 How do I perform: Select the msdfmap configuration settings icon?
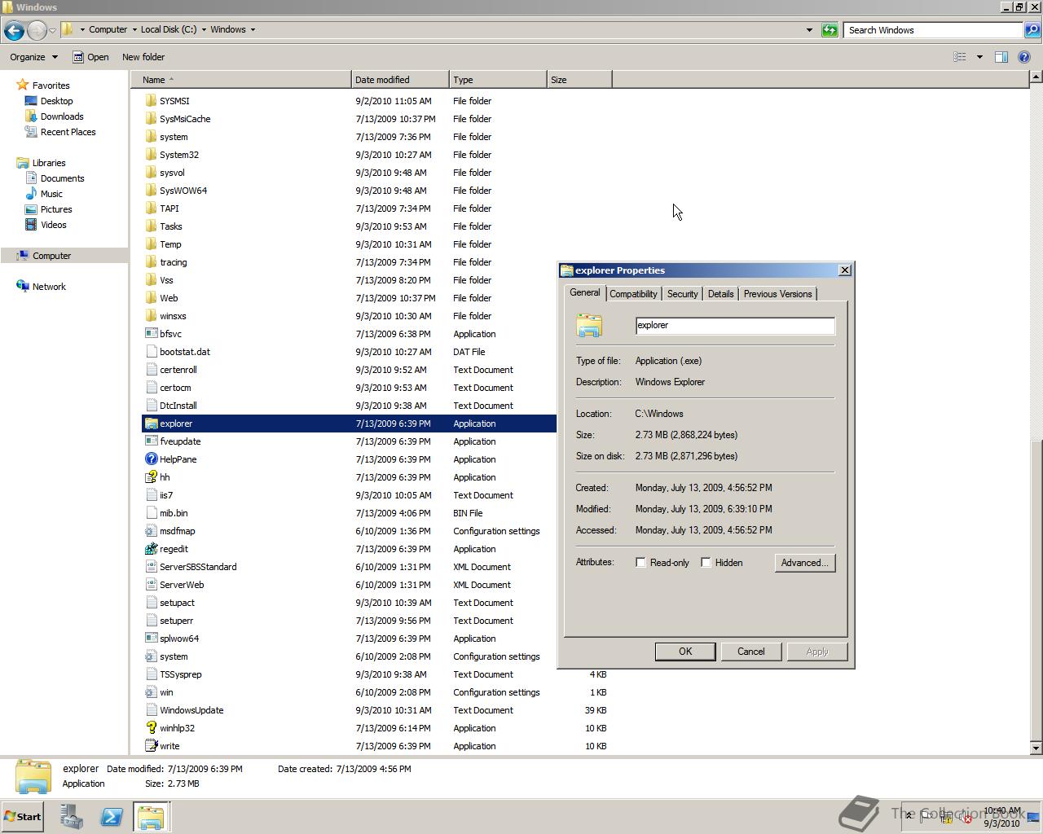(151, 531)
